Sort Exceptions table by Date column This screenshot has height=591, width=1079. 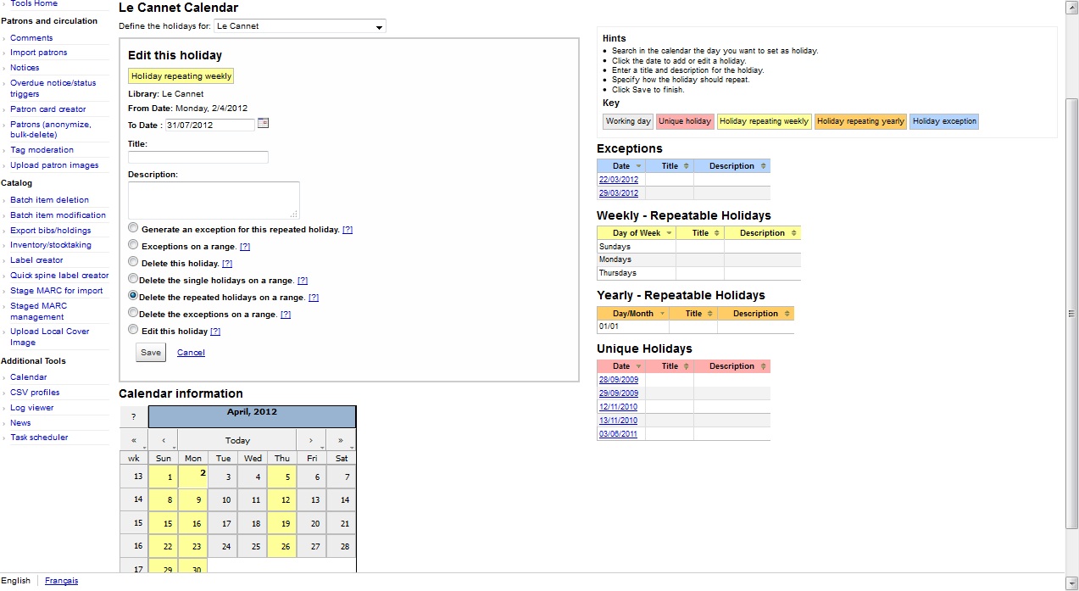click(x=621, y=166)
